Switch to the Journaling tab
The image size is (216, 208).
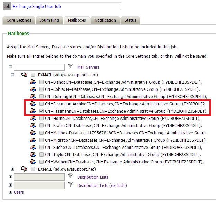click(x=49, y=20)
